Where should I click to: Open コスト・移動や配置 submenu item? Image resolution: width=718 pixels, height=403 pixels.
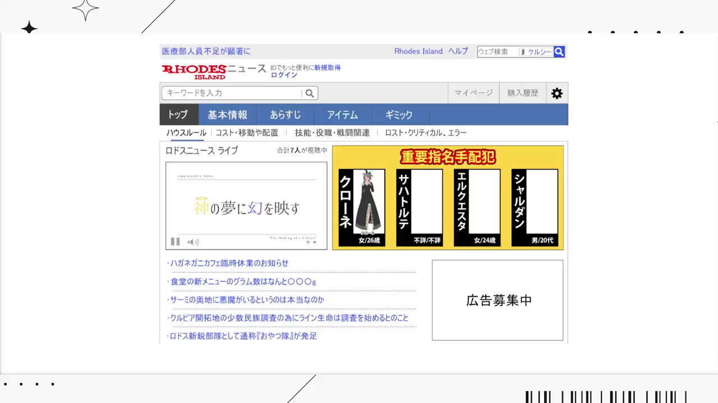click(247, 133)
